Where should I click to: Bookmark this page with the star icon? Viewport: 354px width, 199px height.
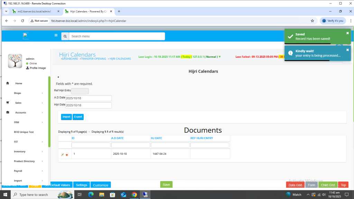tap(312, 21)
